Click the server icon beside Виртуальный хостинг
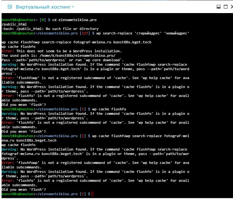The image size is (233, 199). tap(10, 7)
